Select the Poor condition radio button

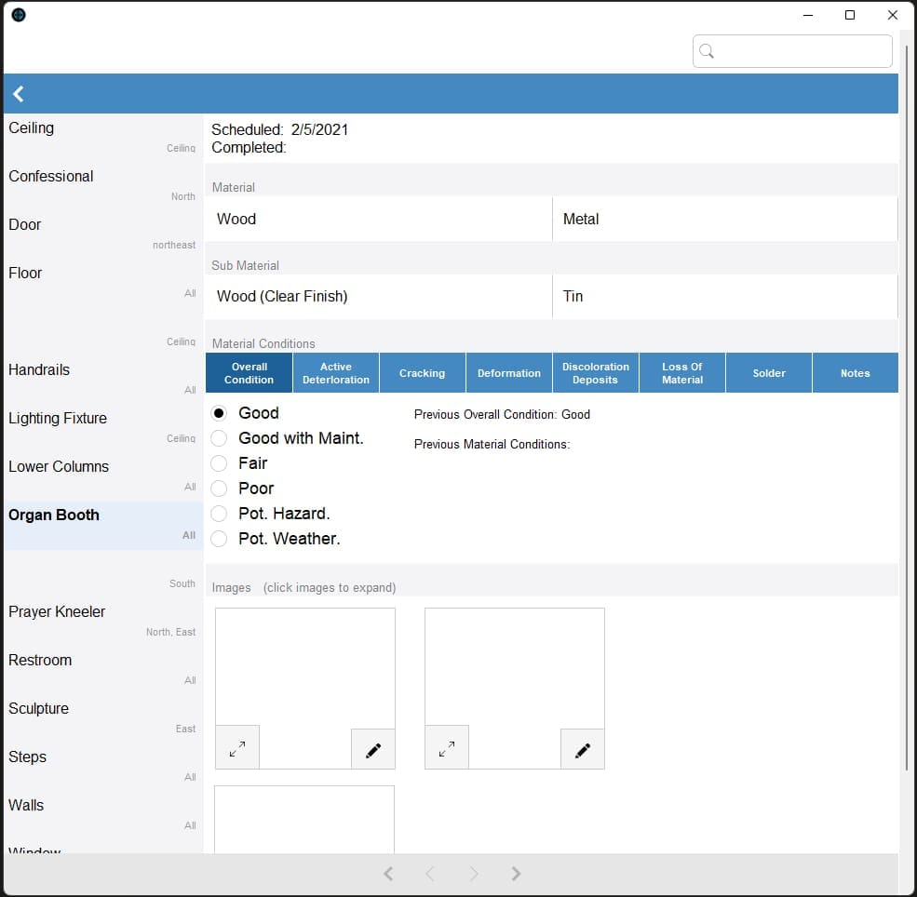pos(219,489)
